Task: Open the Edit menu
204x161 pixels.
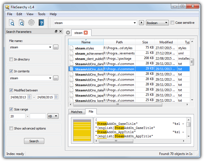Action: [x=19, y=14]
